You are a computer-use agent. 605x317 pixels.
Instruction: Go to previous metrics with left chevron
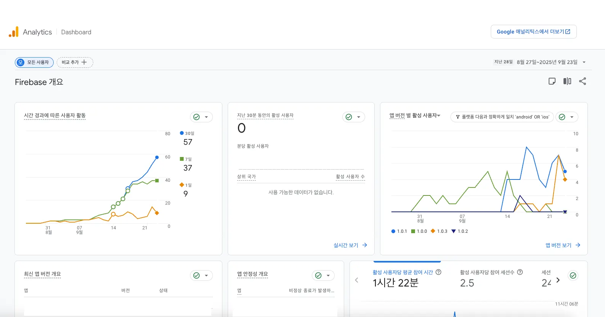(x=356, y=280)
